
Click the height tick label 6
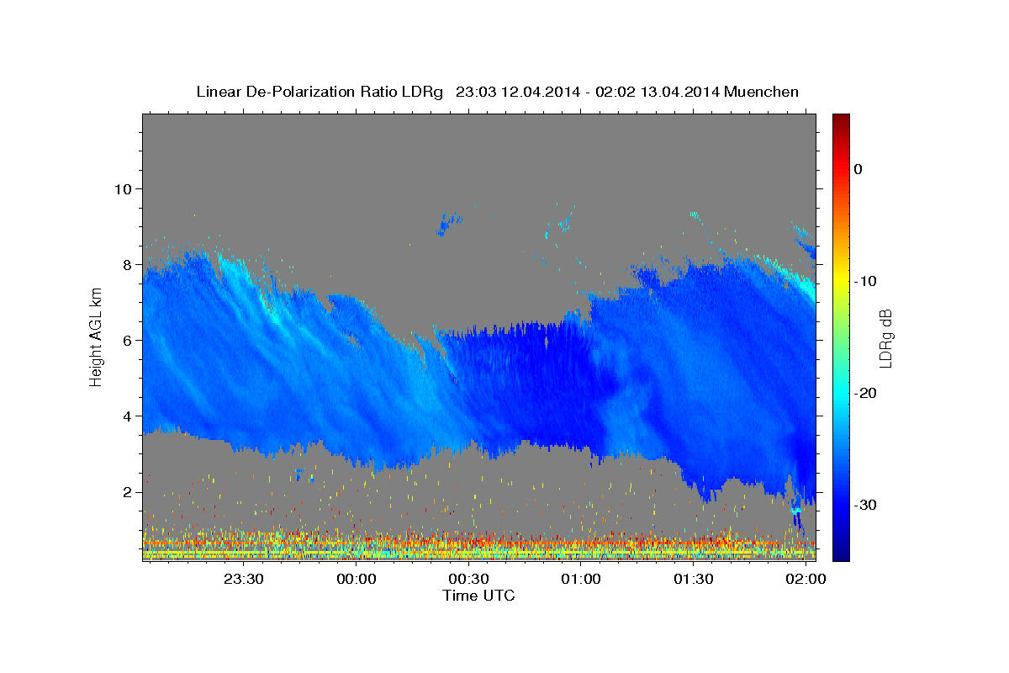click(125, 340)
